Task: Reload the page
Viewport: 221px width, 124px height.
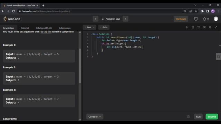Action: point(13,11)
